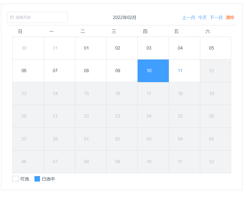Select date 03 in first week row
Screen dimensions: 246x197
click(153, 48)
